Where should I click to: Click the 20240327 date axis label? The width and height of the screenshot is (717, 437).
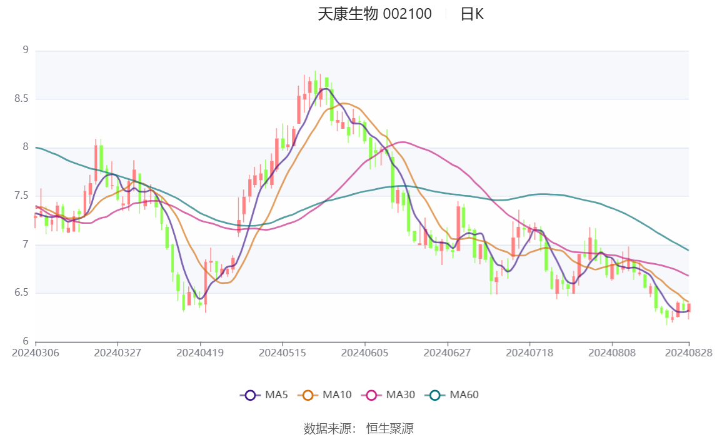point(118,353)
